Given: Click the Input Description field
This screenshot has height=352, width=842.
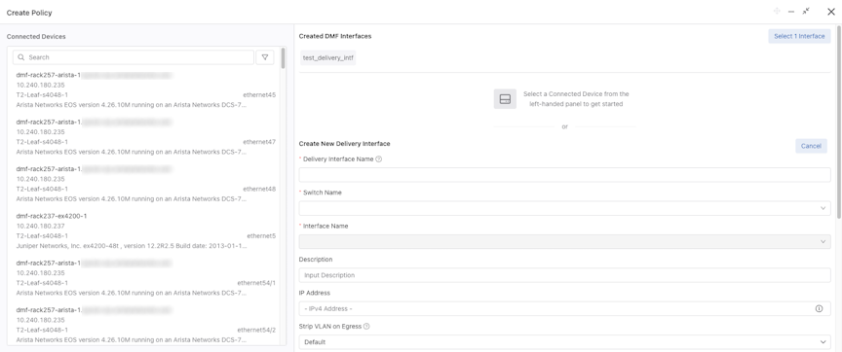Looking at the screenshot, I should [564, 275].
